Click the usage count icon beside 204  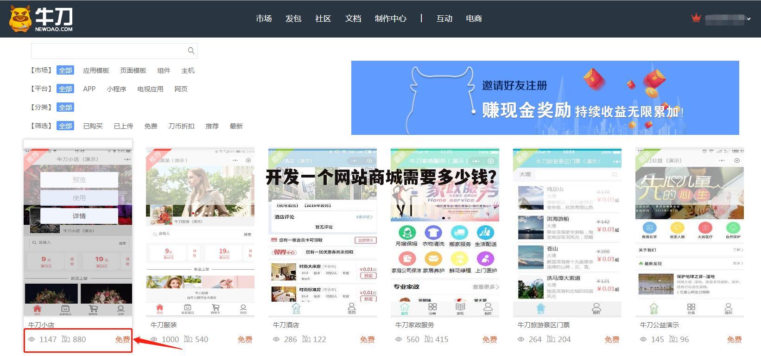coord(551,339)
